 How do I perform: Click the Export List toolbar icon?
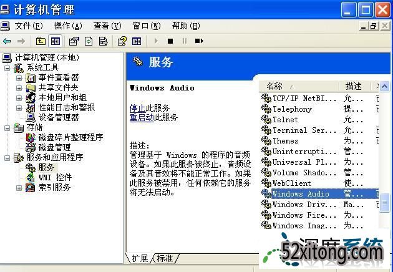103,41
